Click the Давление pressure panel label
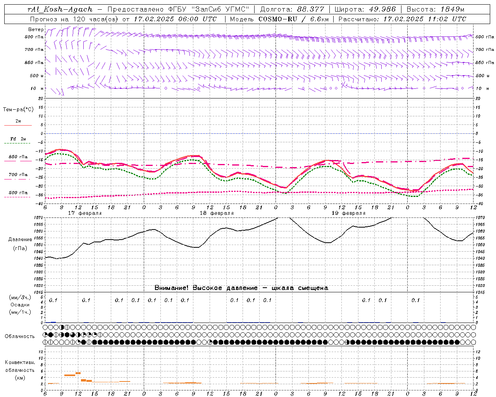The image size is (496, 397). click(20, 240)
